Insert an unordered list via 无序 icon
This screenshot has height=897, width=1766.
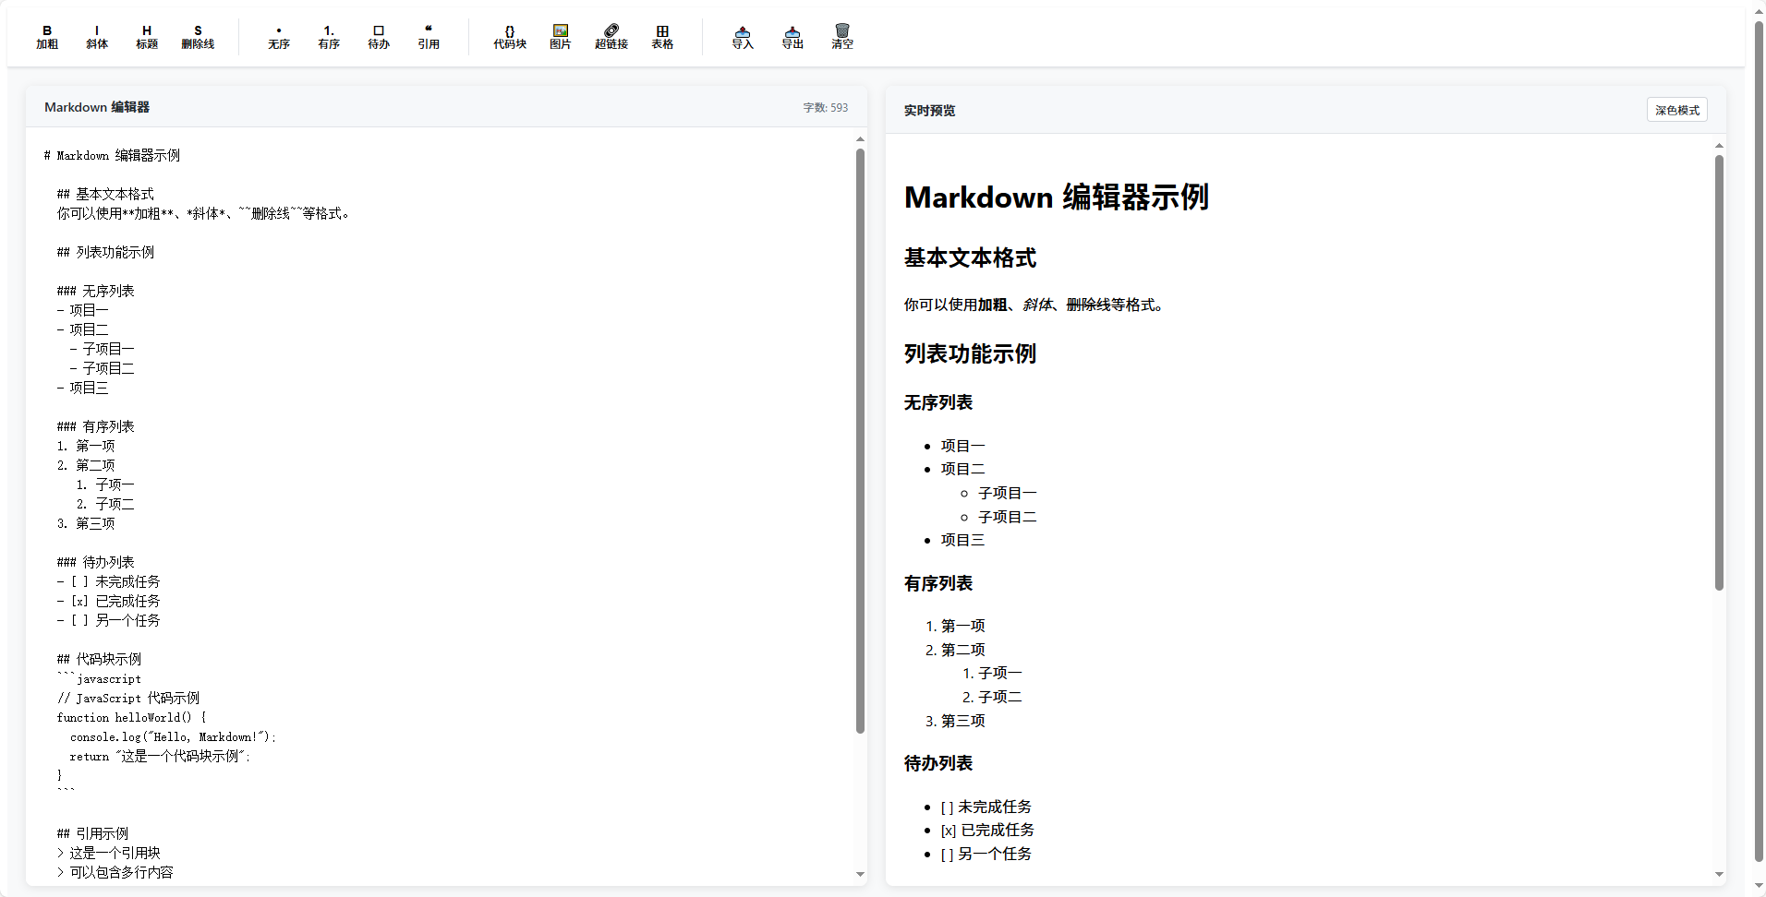(278, 36)
